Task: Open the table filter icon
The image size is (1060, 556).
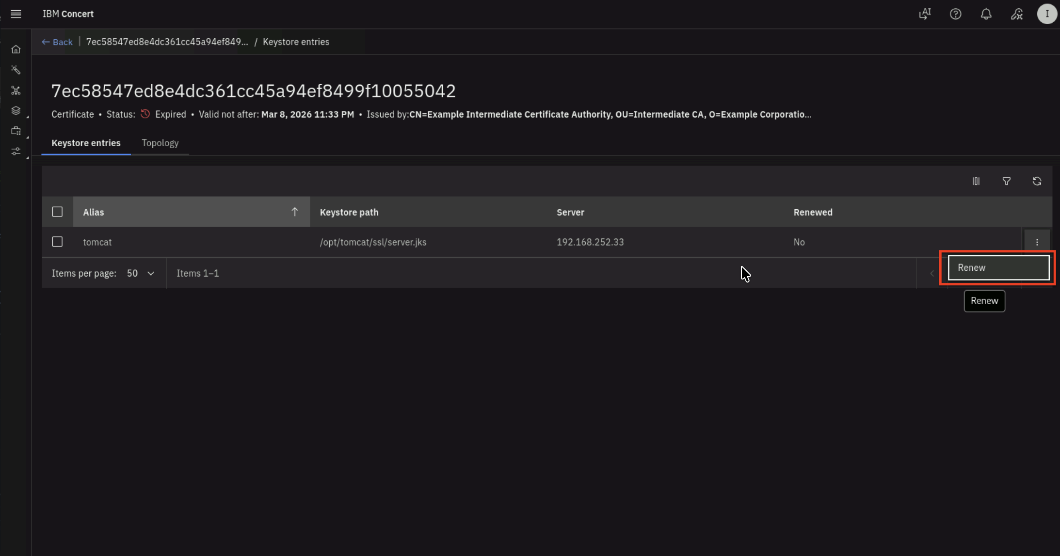Action: [1006, 181]
